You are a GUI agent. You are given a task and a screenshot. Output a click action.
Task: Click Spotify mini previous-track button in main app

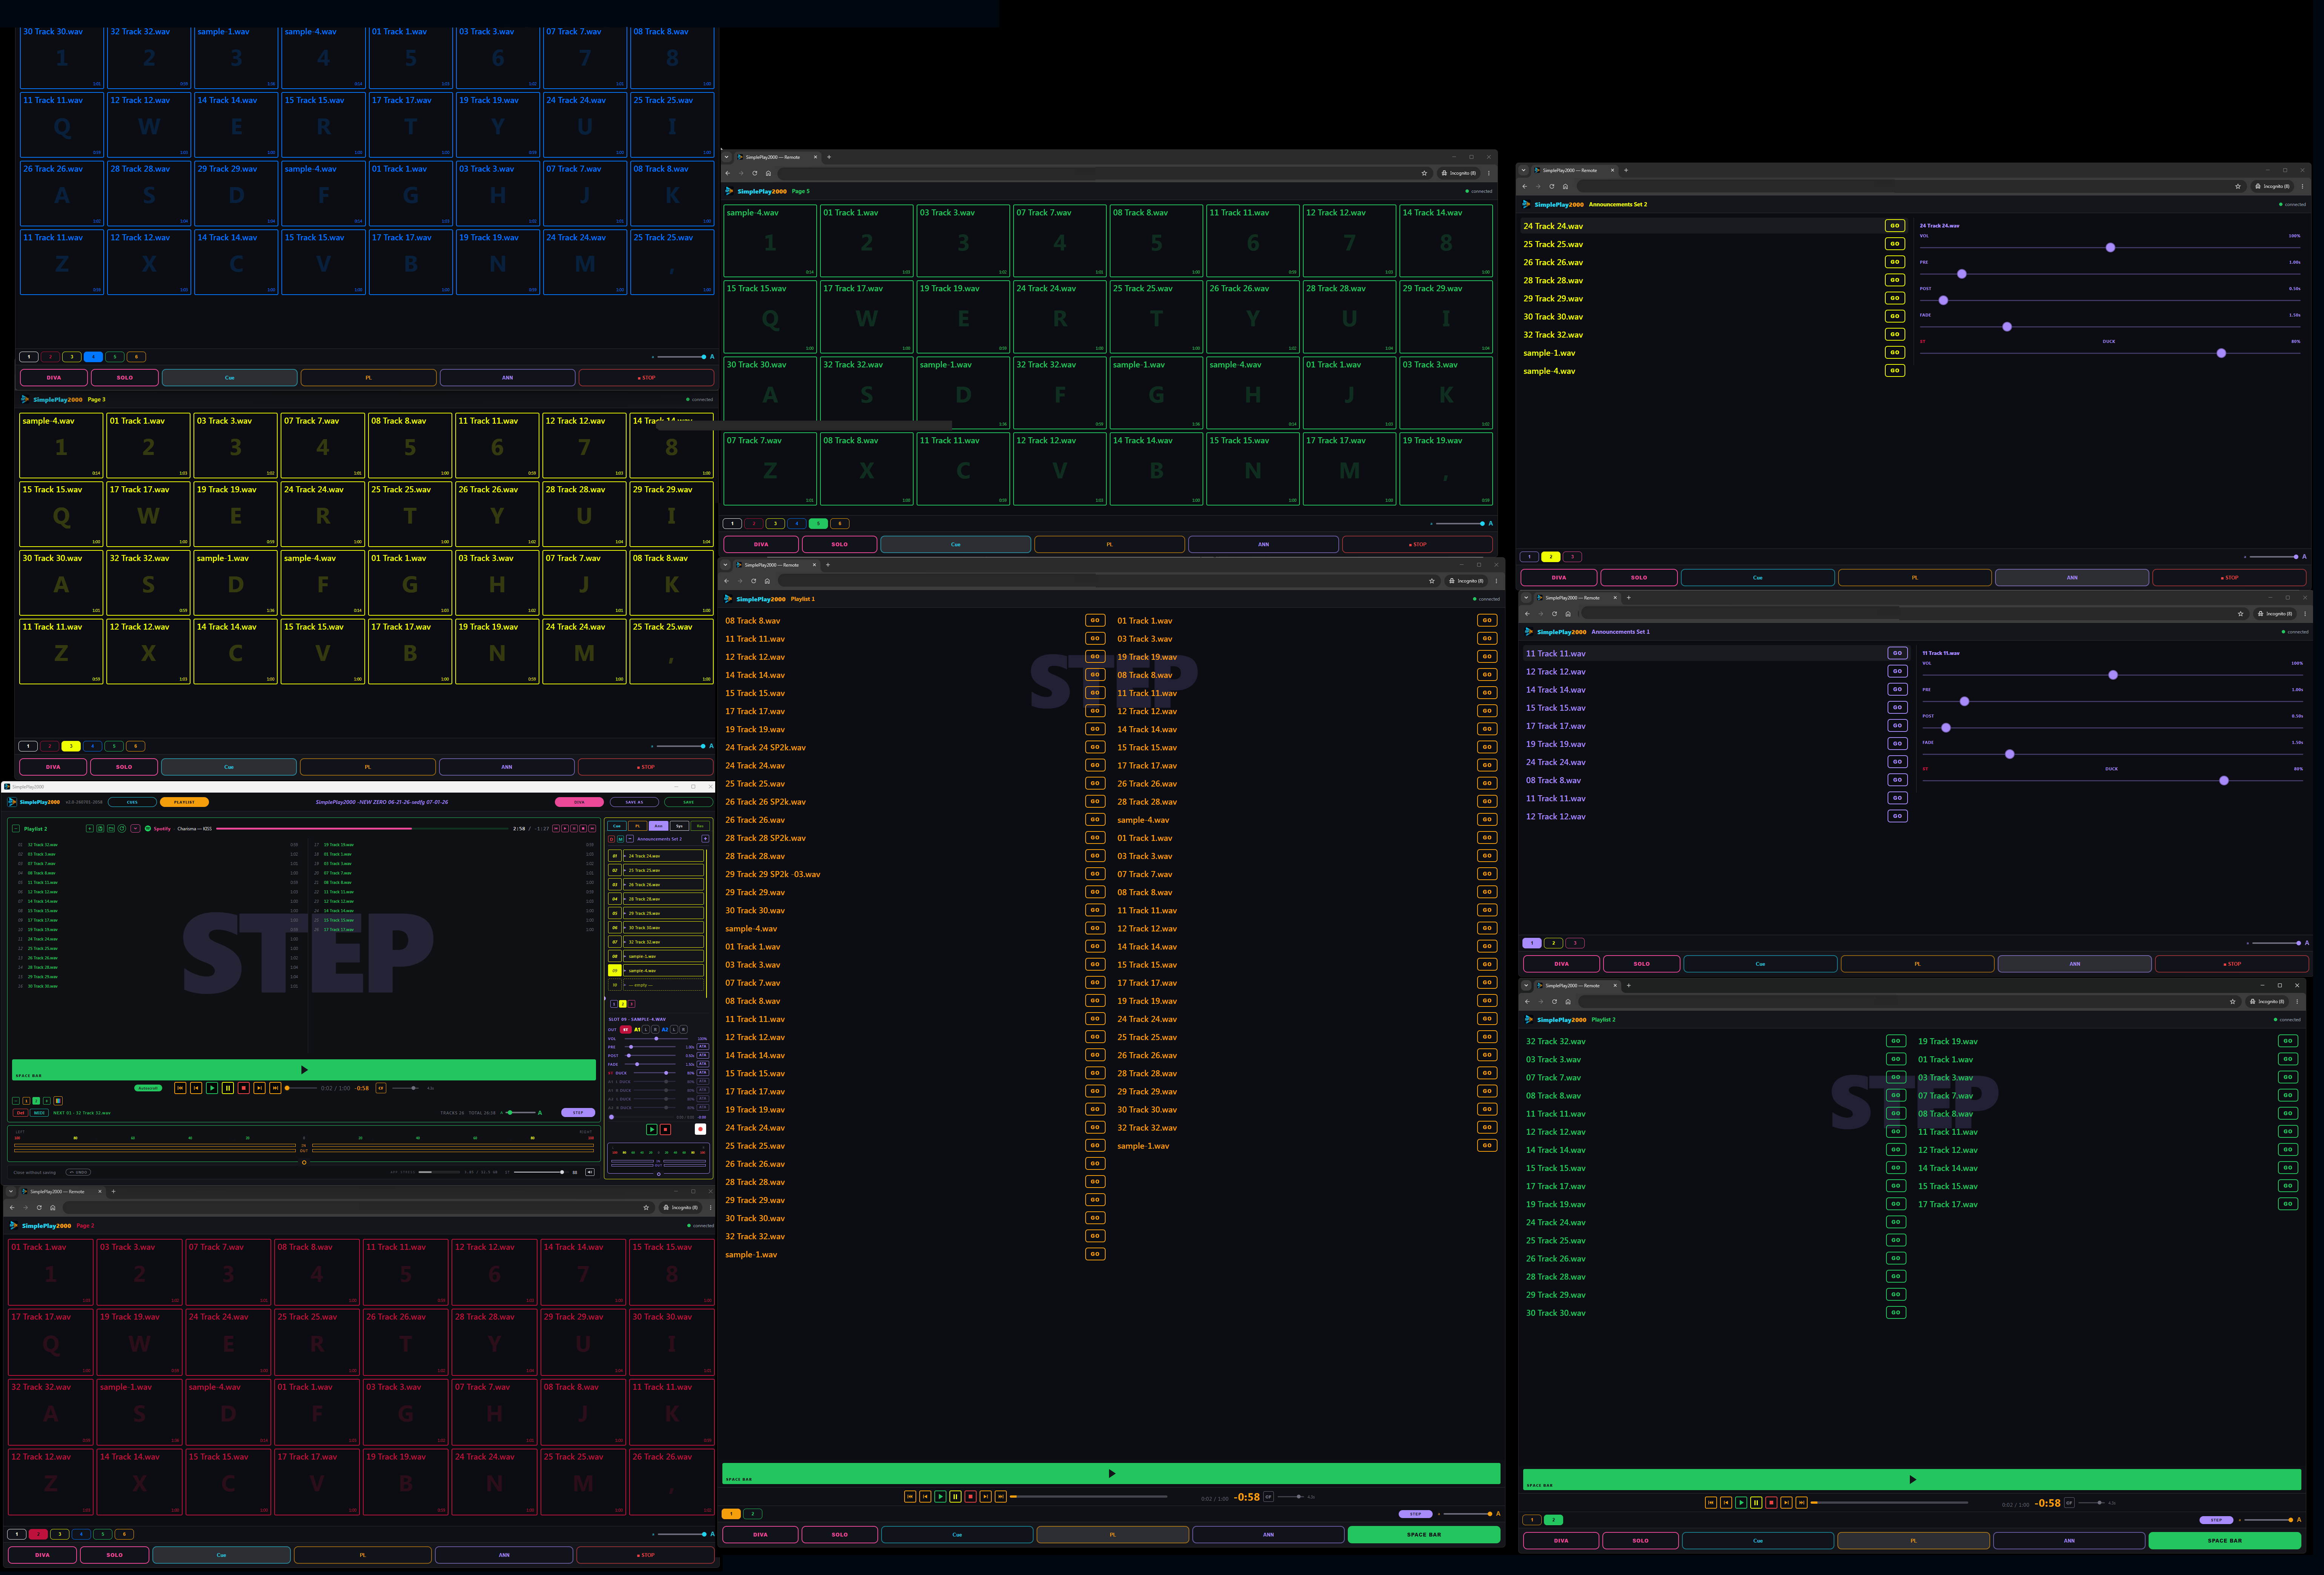point(556,829)
